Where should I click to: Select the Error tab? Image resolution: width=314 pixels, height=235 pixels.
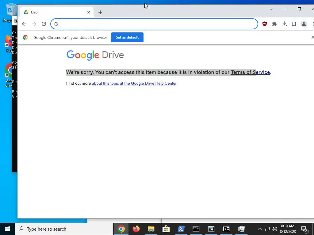[57, 12]
